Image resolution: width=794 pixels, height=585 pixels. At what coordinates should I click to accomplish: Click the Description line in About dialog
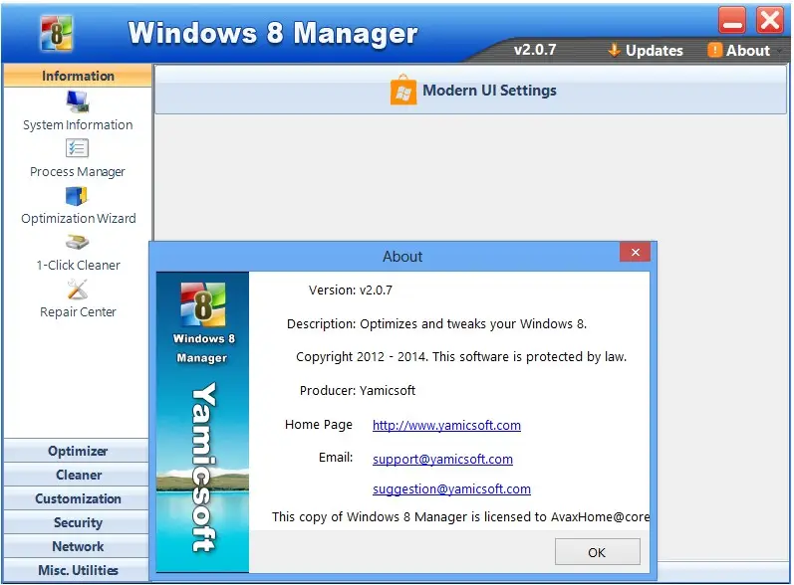(437, 324)
